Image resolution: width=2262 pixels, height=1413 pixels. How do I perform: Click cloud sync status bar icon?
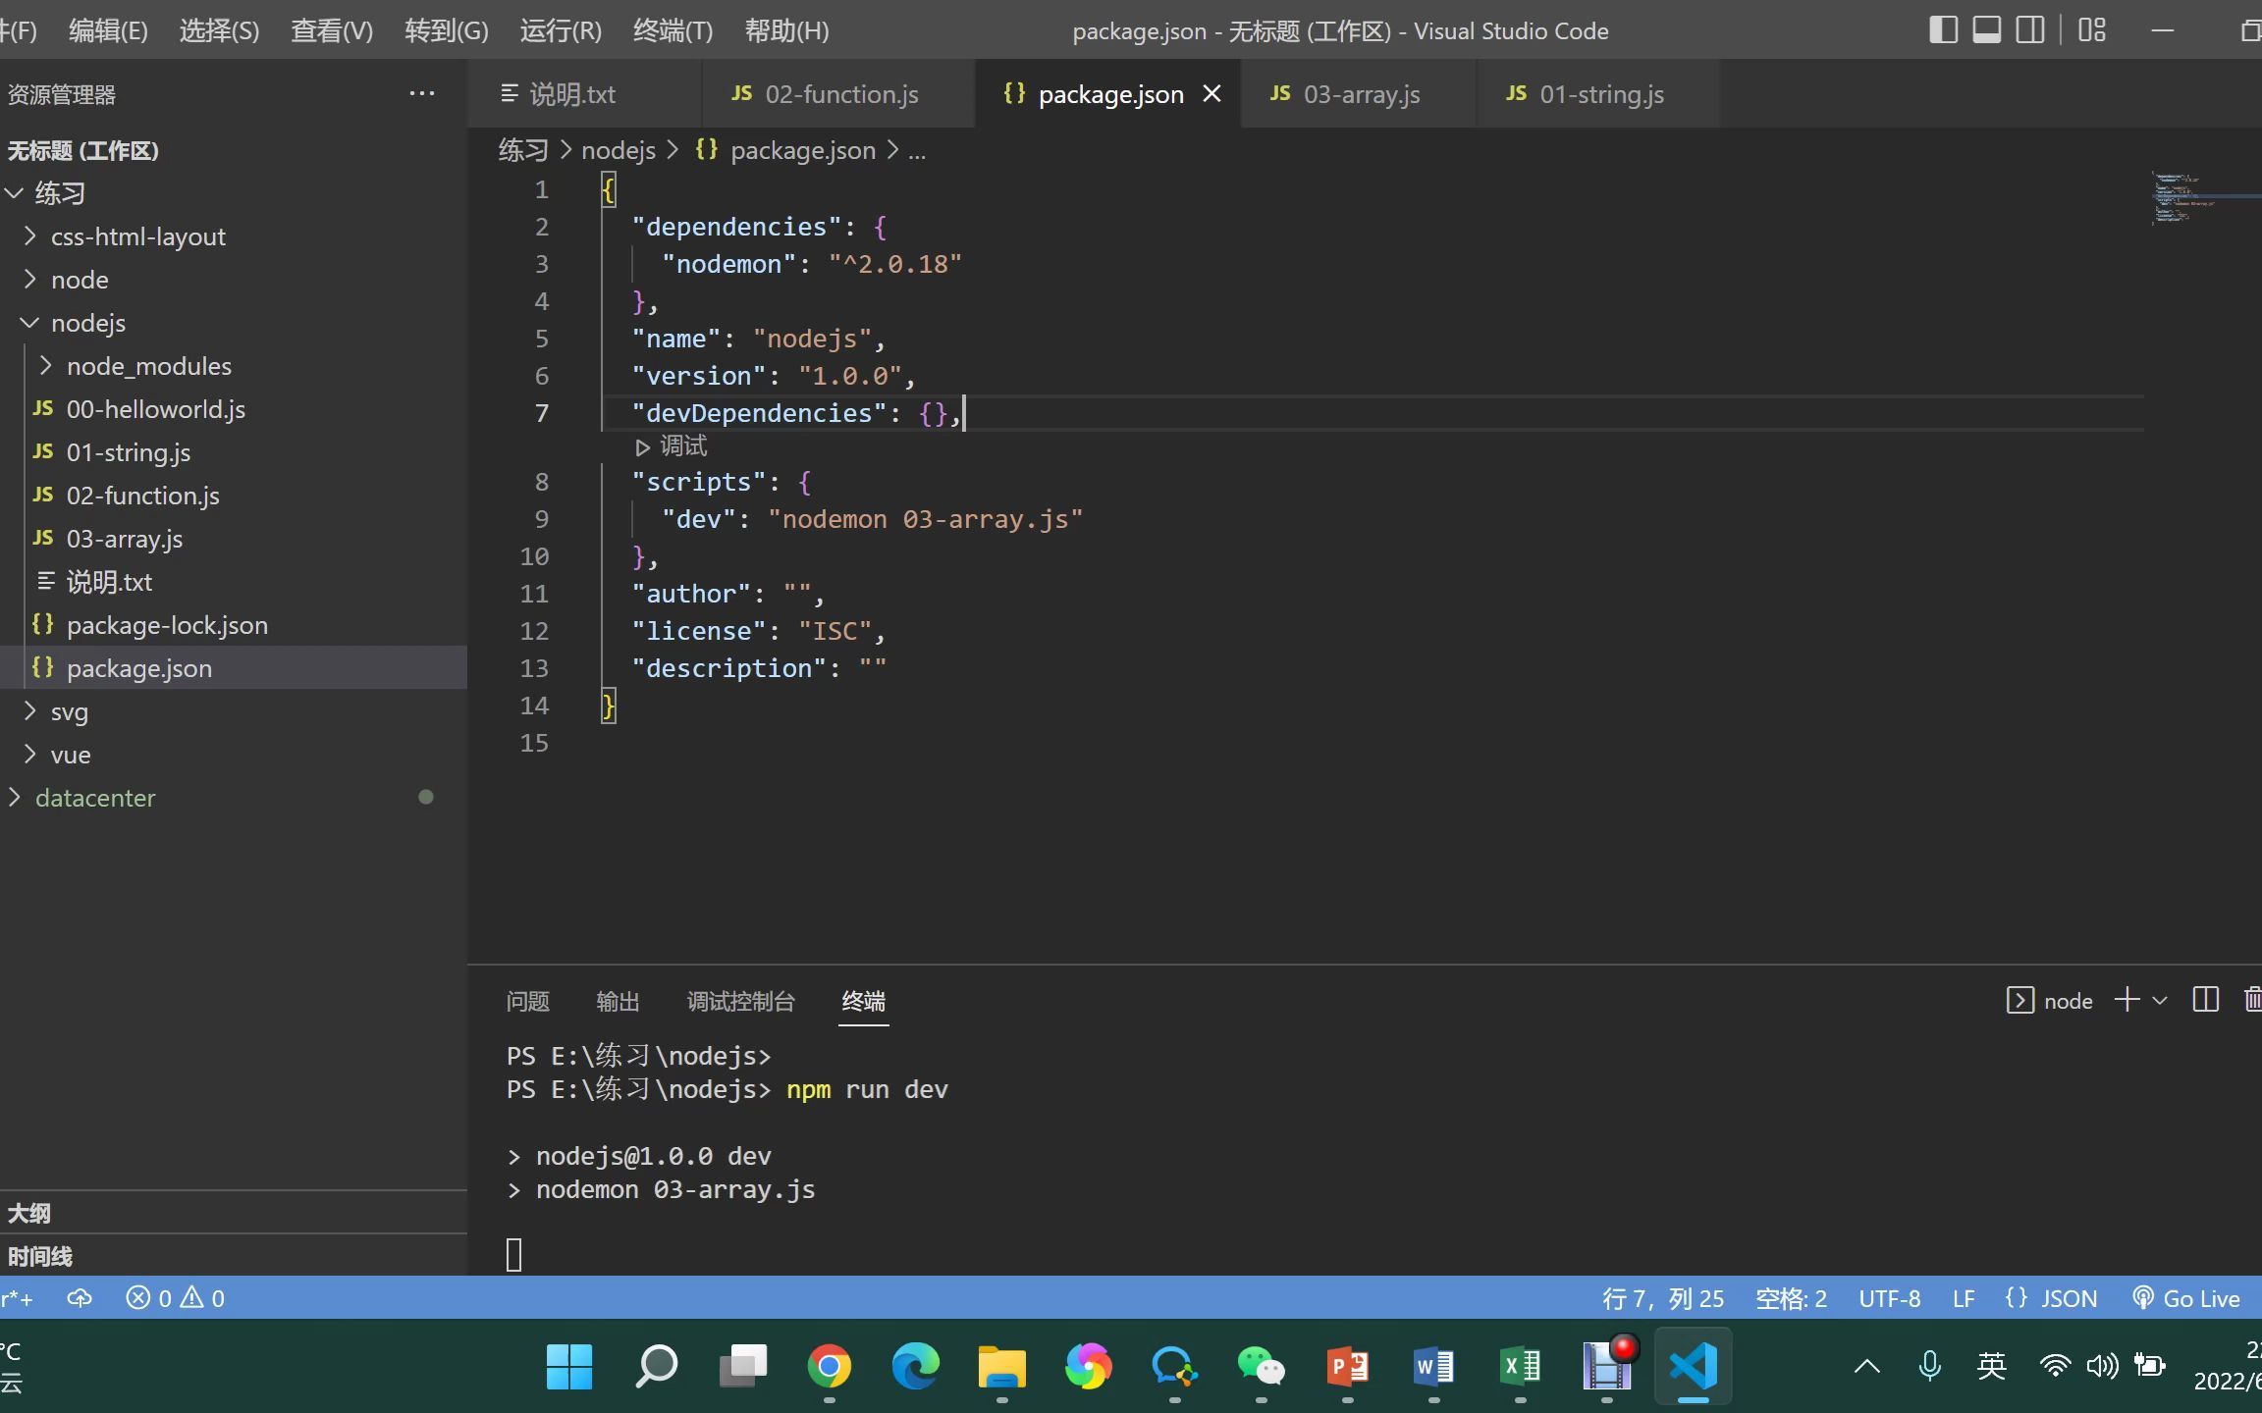(x=80, y=1298)
